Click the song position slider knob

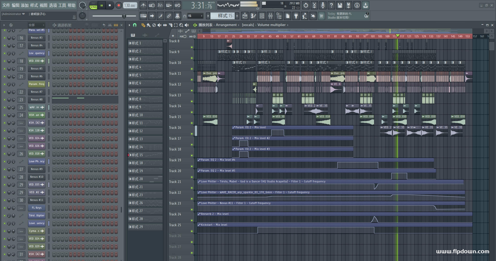click(x=124, y=16)
